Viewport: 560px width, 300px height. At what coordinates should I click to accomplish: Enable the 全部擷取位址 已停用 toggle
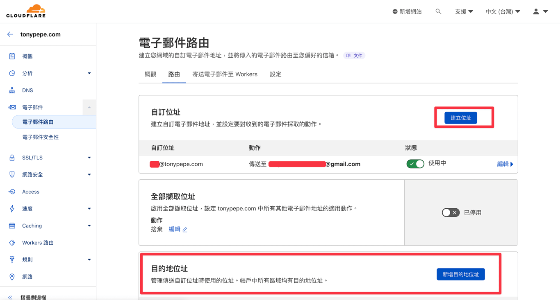click(451, 212)
